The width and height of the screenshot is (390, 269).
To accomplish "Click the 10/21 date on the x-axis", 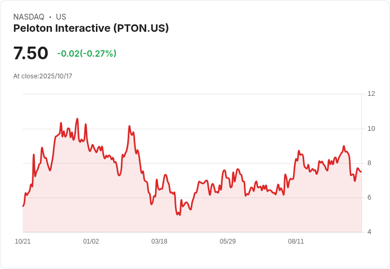I will tap(23, 241).
